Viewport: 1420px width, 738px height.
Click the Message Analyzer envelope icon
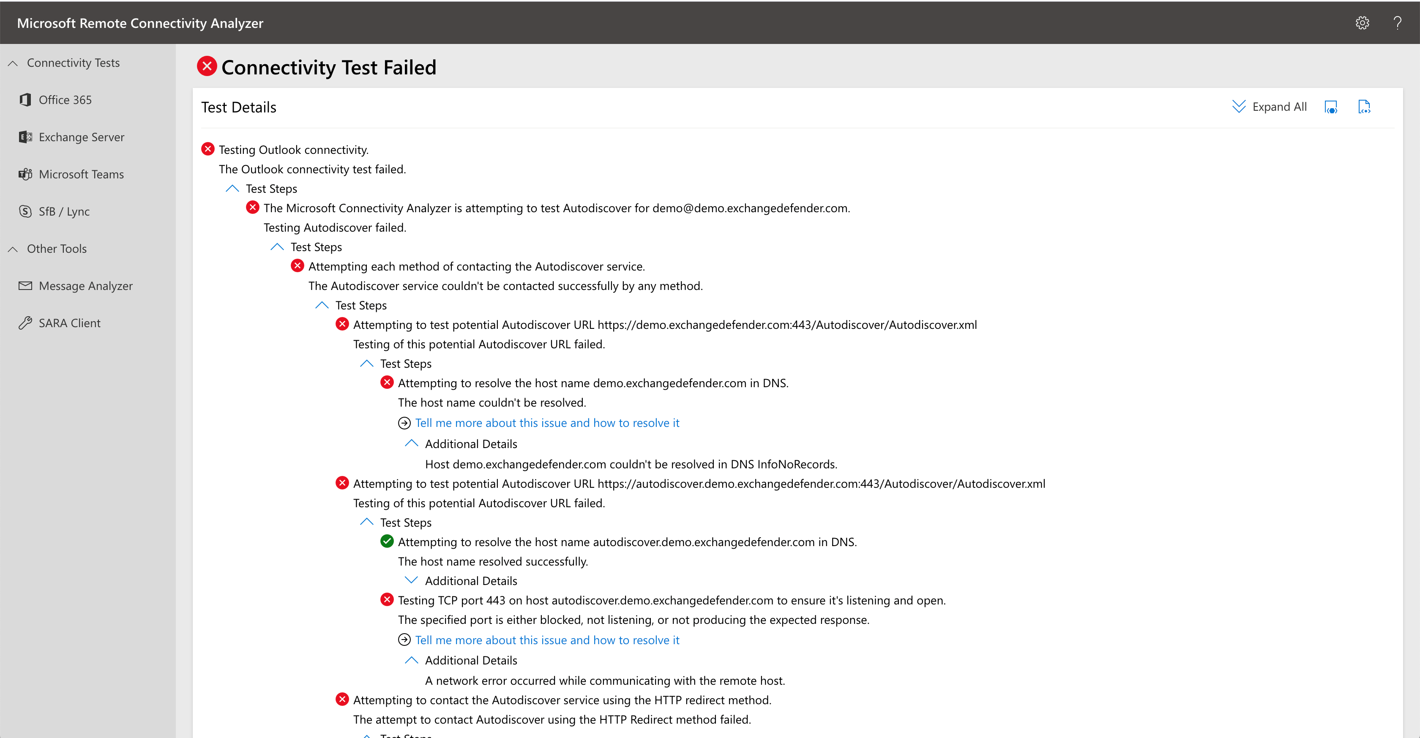tap(25, 285)
